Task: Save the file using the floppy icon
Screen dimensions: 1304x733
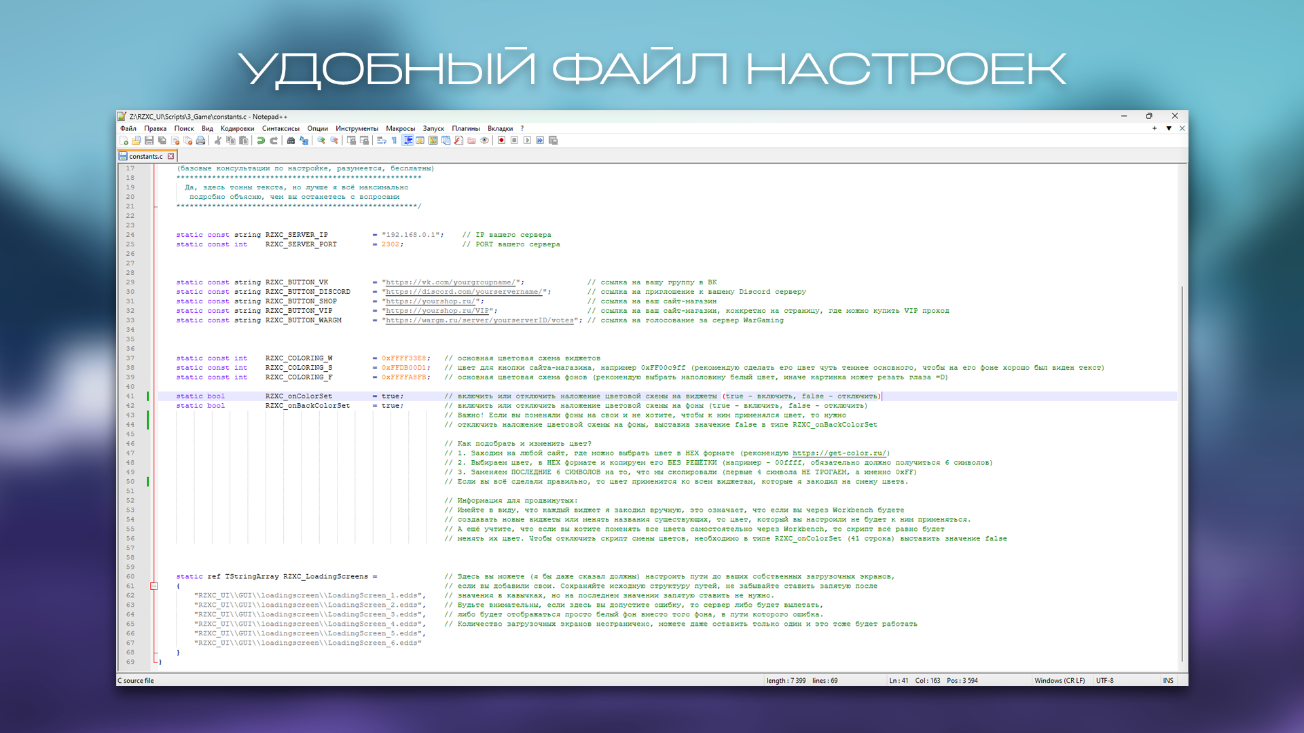Action: (149, 140)
